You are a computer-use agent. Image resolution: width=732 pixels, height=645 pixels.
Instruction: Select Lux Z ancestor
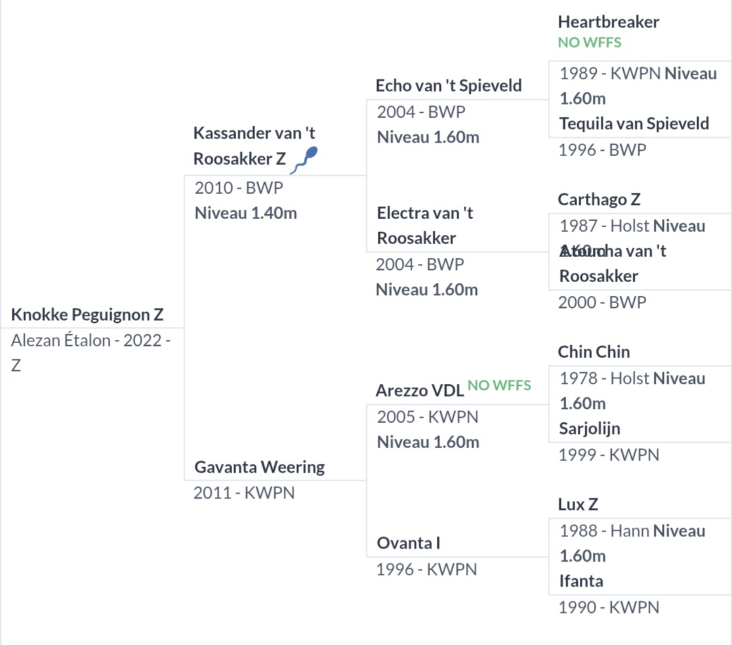(577, 505)
